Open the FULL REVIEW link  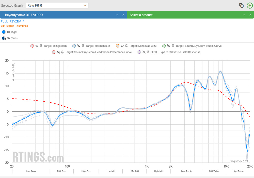[x=12, y=21]
